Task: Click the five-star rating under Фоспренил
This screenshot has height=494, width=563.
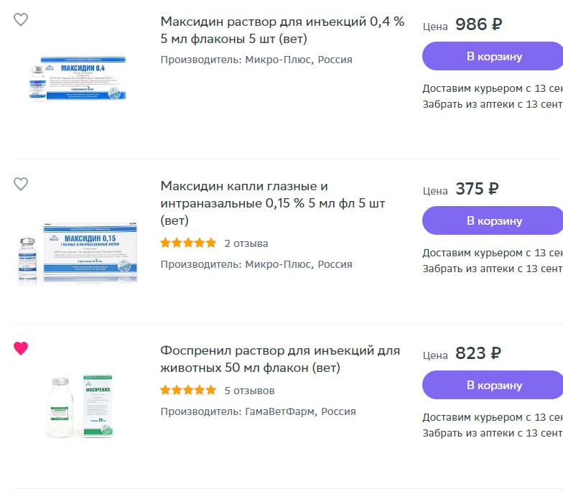Action: (x=188, y=391)
